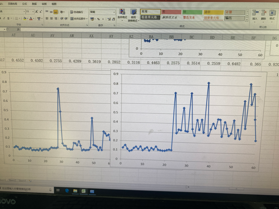Screen dimensions: 279x209
Task: Click the cell Format (格式) icon
Action: coord(272,14)
